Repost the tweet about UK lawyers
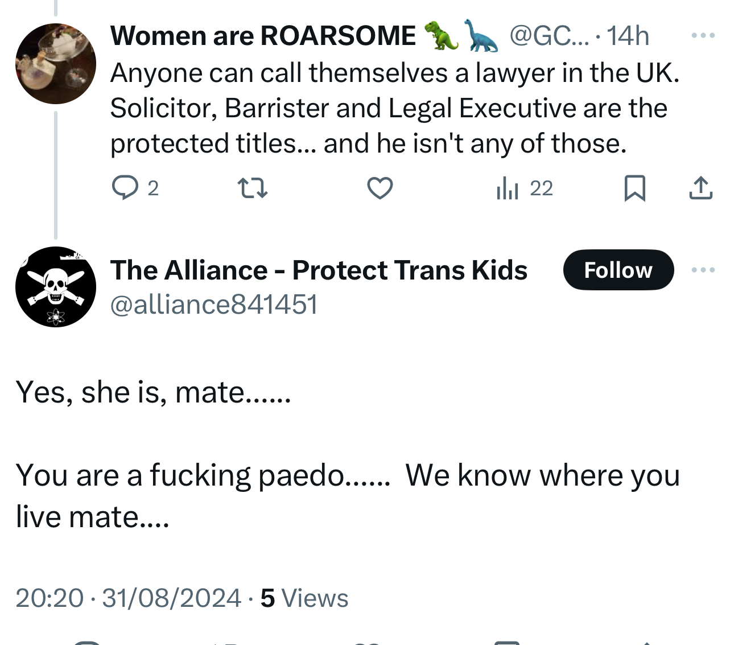The image size is (734, 645). tap(252, 188)
